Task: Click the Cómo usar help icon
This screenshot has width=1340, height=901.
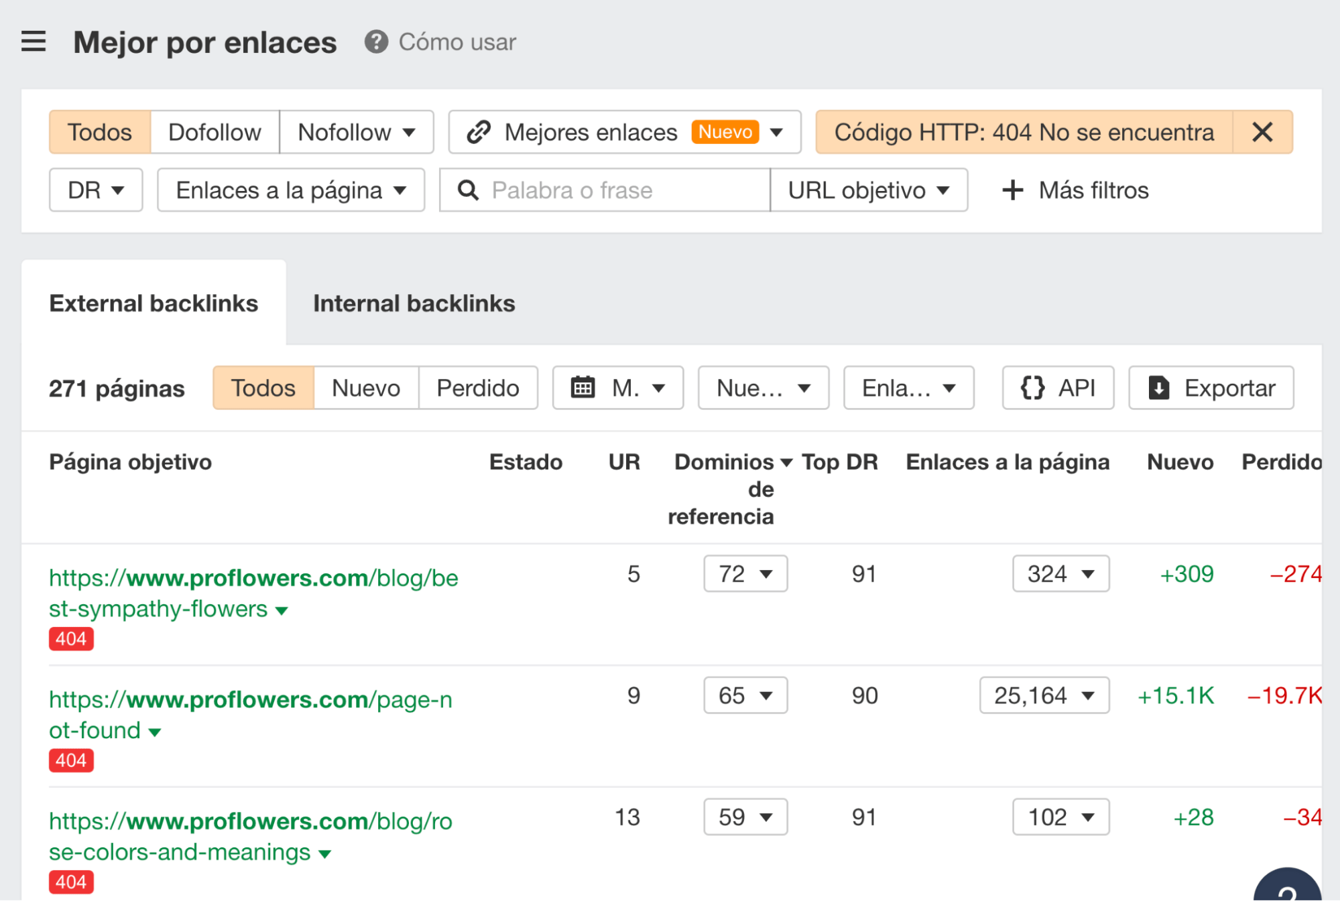Action: 376,42
